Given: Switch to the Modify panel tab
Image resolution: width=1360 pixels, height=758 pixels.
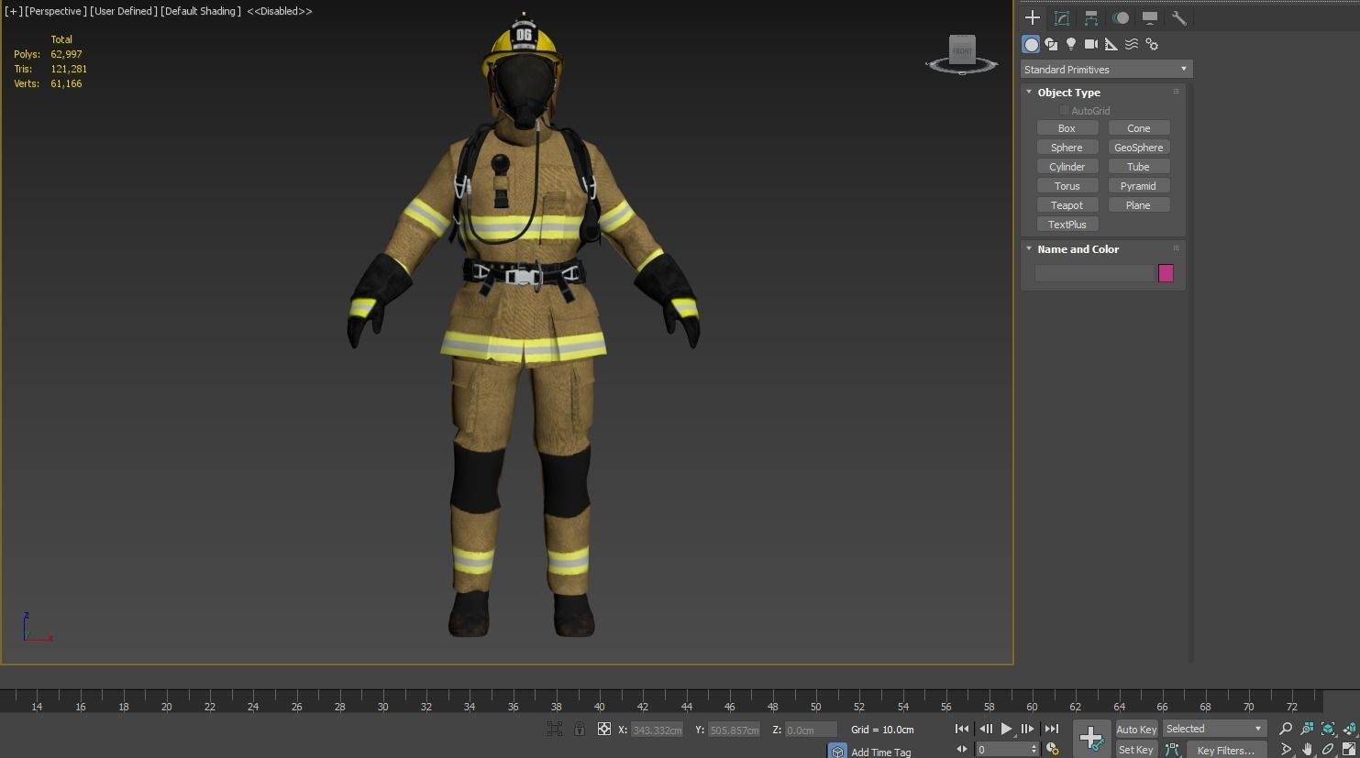Looking at the screenshot, I should [x=1062, y=17].
